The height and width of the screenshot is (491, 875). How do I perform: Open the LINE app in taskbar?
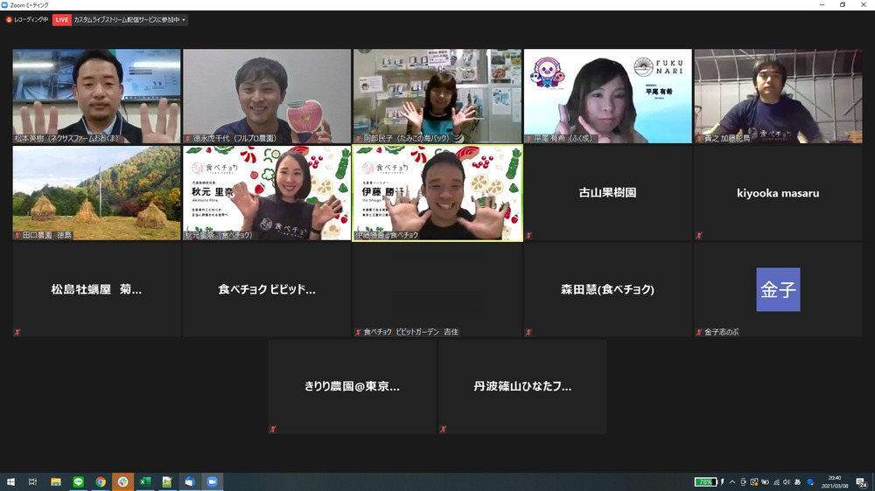pos(78,481)
